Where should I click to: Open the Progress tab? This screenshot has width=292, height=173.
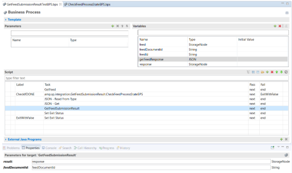click(106, 148)
